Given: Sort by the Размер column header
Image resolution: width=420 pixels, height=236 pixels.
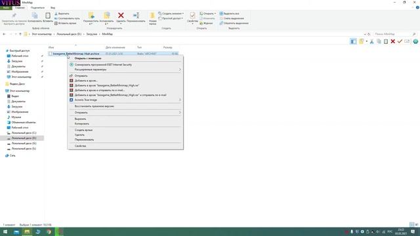Looking at the screenshot, I should point(168,47).
